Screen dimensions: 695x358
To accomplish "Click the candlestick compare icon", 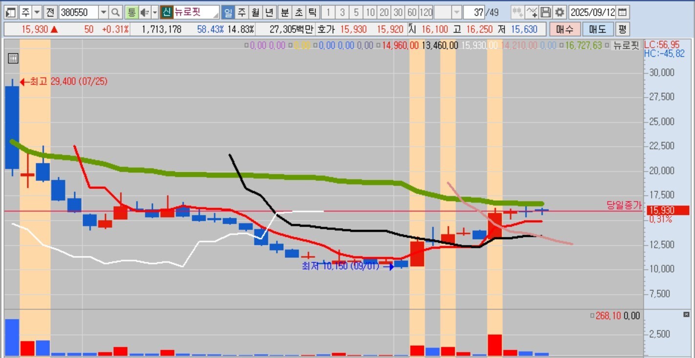I will pyautogui.click(x=517, y=12).
